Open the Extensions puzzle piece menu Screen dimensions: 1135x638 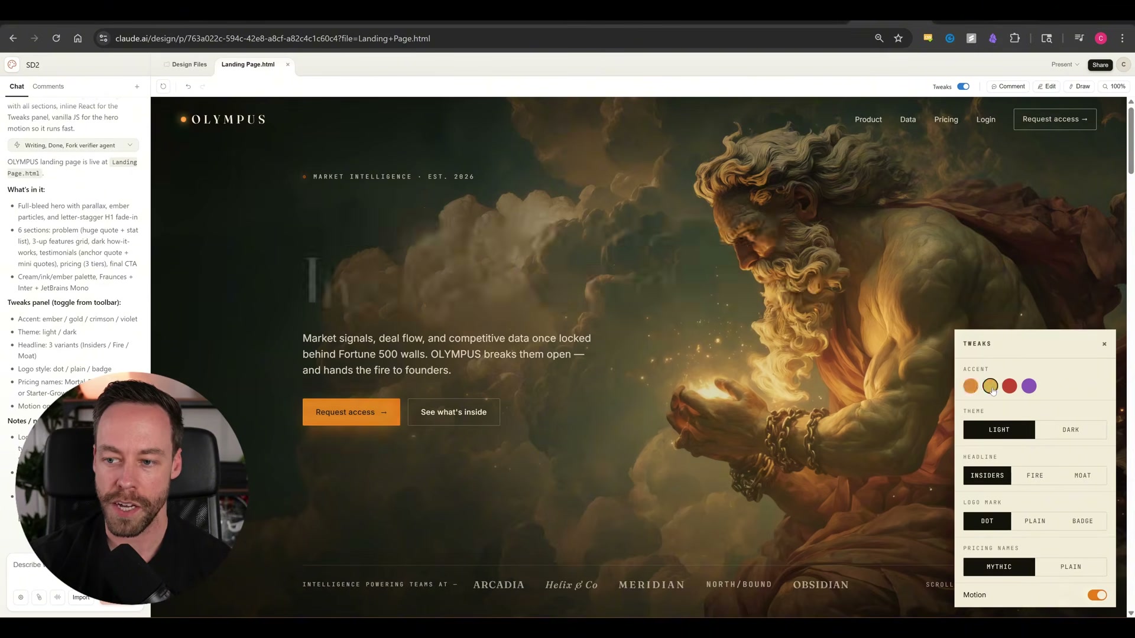(x=1015, y=38)
